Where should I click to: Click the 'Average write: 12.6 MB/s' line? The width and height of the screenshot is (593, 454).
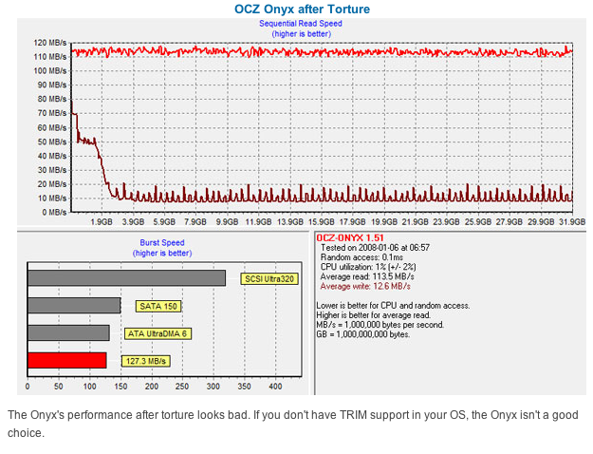point(365,286)
